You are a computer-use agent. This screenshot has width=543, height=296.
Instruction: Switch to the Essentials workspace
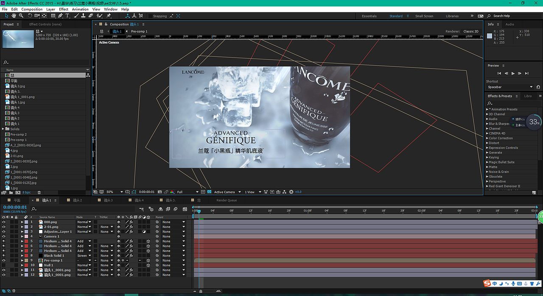coord(369,16)
